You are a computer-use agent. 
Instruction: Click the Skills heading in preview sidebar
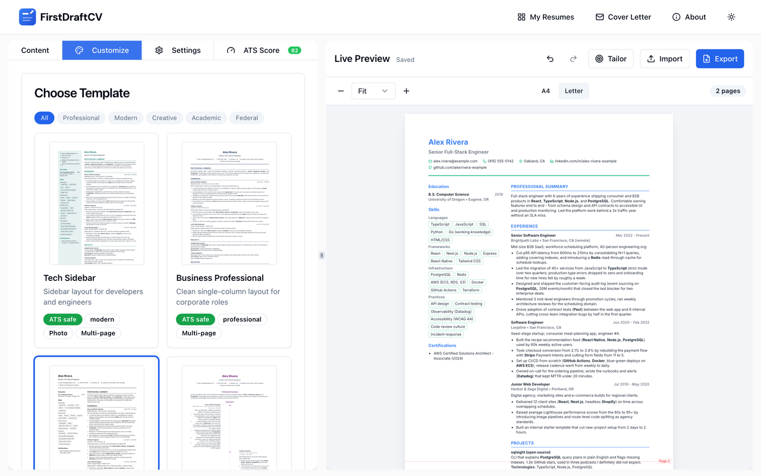[x=434, y=209]
